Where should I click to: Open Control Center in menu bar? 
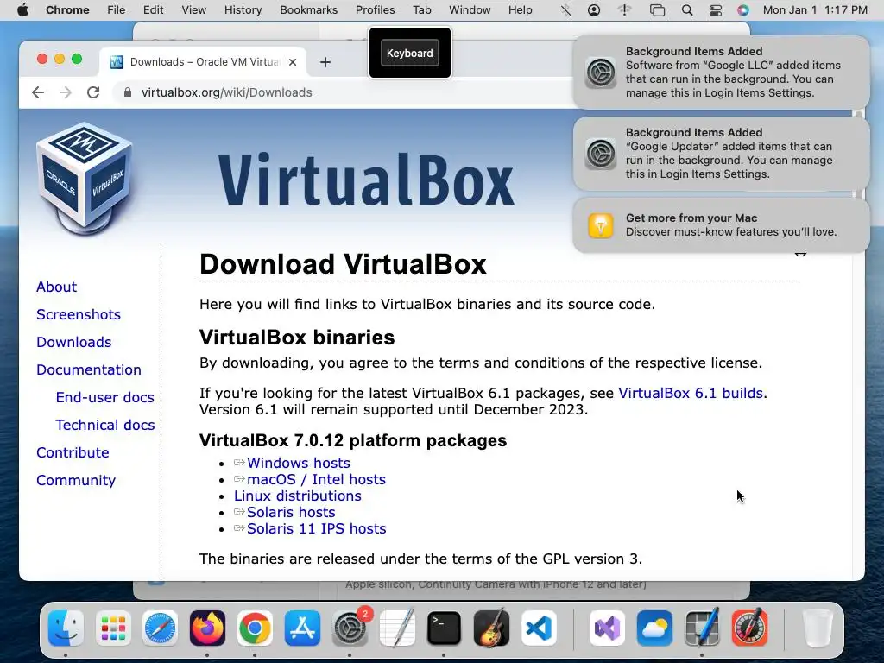(x=716, y=10)
